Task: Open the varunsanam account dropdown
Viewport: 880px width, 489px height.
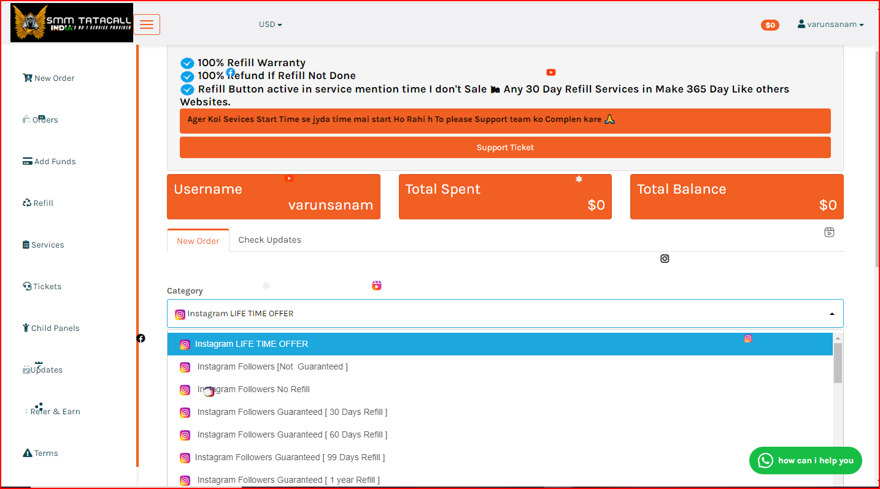Action: 830,25
